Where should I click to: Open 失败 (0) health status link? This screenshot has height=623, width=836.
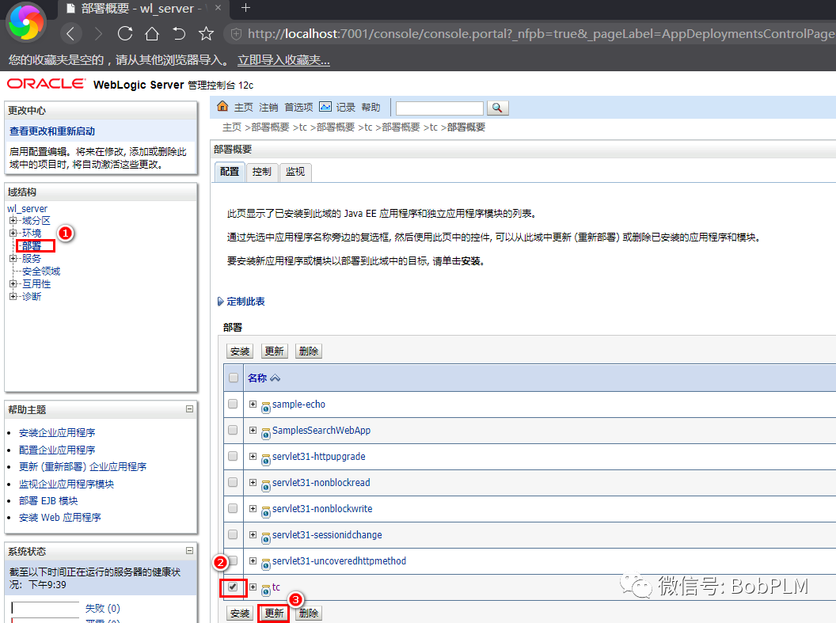pyautogui.click(x=102, y=608)
